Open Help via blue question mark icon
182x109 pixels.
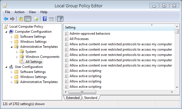point(45,19)
